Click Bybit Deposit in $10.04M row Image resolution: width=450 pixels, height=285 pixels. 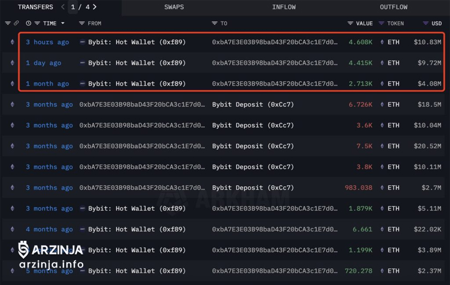(x=253, y=126)
